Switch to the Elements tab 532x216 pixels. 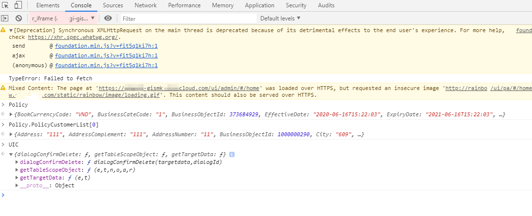(x=48, y=5)
